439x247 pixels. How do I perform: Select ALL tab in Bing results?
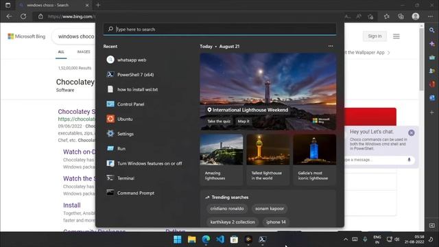click(61, 52)
